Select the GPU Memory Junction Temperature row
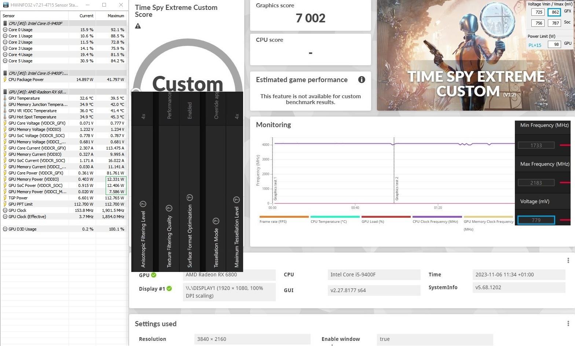Screen dimensions: 575x346 tap(64, 104)
